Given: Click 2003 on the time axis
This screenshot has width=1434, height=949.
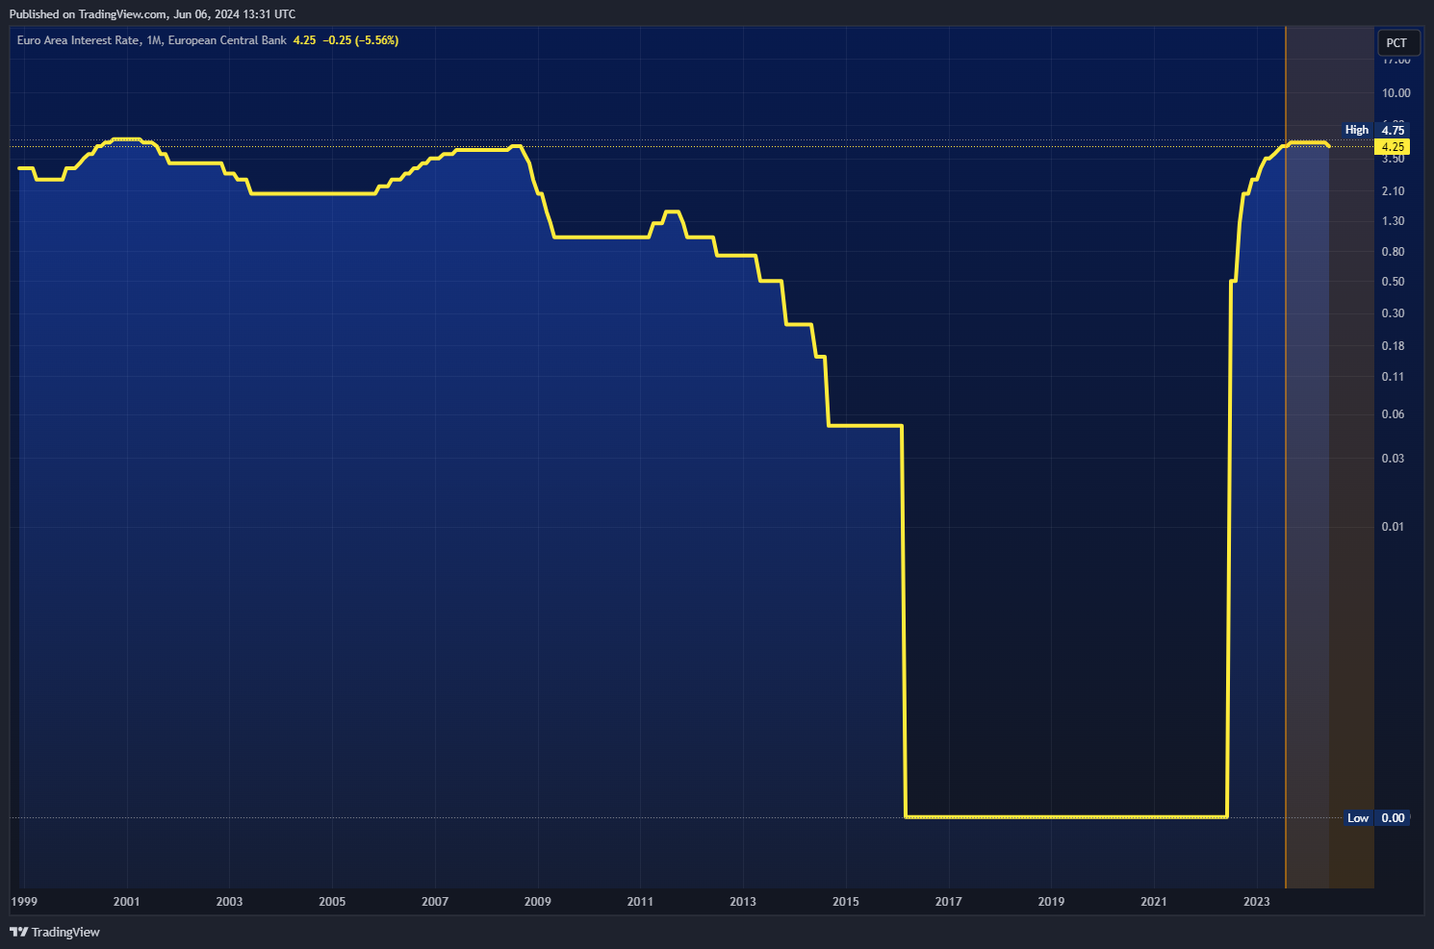Looking at the screenshot, I should click(x=229, y=902).
